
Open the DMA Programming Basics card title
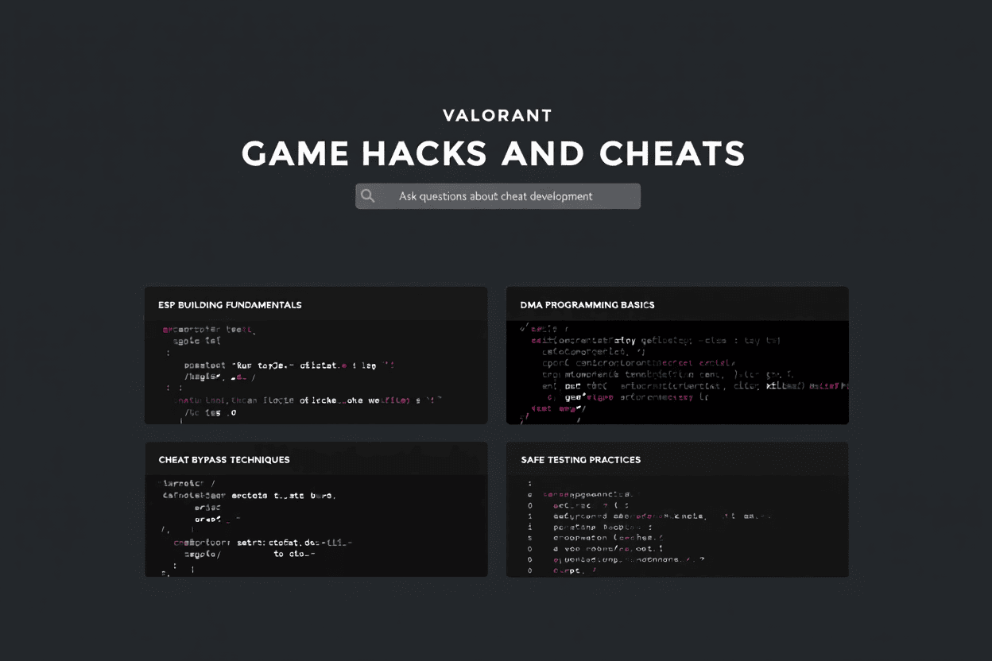click(587, 305)
